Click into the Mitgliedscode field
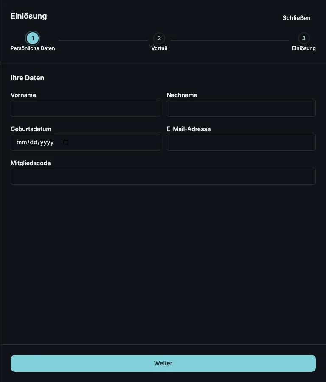Screen dimensions: 326x382 [163, 176]
